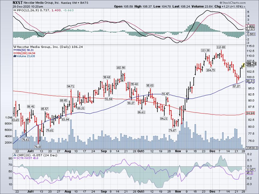The height and width of the screenshot is (194, 259).
Task: Click the 95.03 price annotation
Action: click(x=150, y=86)
